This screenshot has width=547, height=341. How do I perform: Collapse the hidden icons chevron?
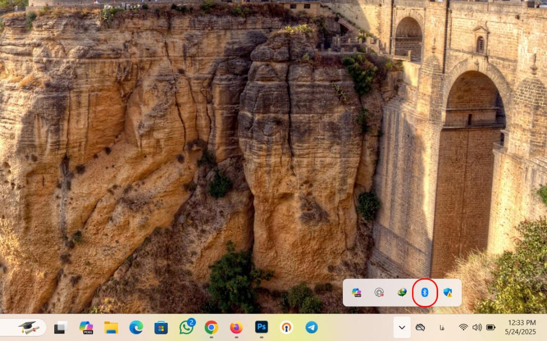tap(402, 327)
